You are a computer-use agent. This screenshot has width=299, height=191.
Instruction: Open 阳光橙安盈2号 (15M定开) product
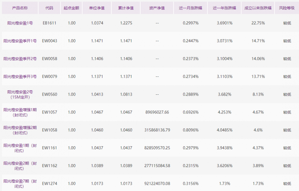(20, 94)
